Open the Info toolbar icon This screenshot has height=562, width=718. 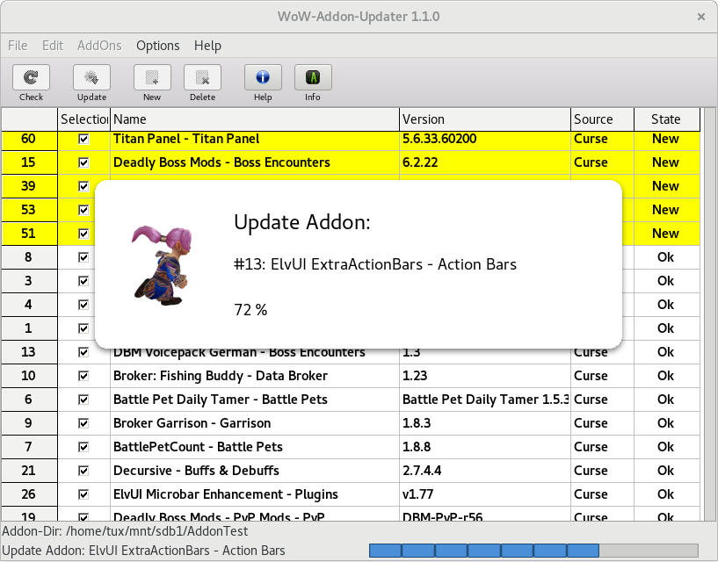tap(313, 78)
